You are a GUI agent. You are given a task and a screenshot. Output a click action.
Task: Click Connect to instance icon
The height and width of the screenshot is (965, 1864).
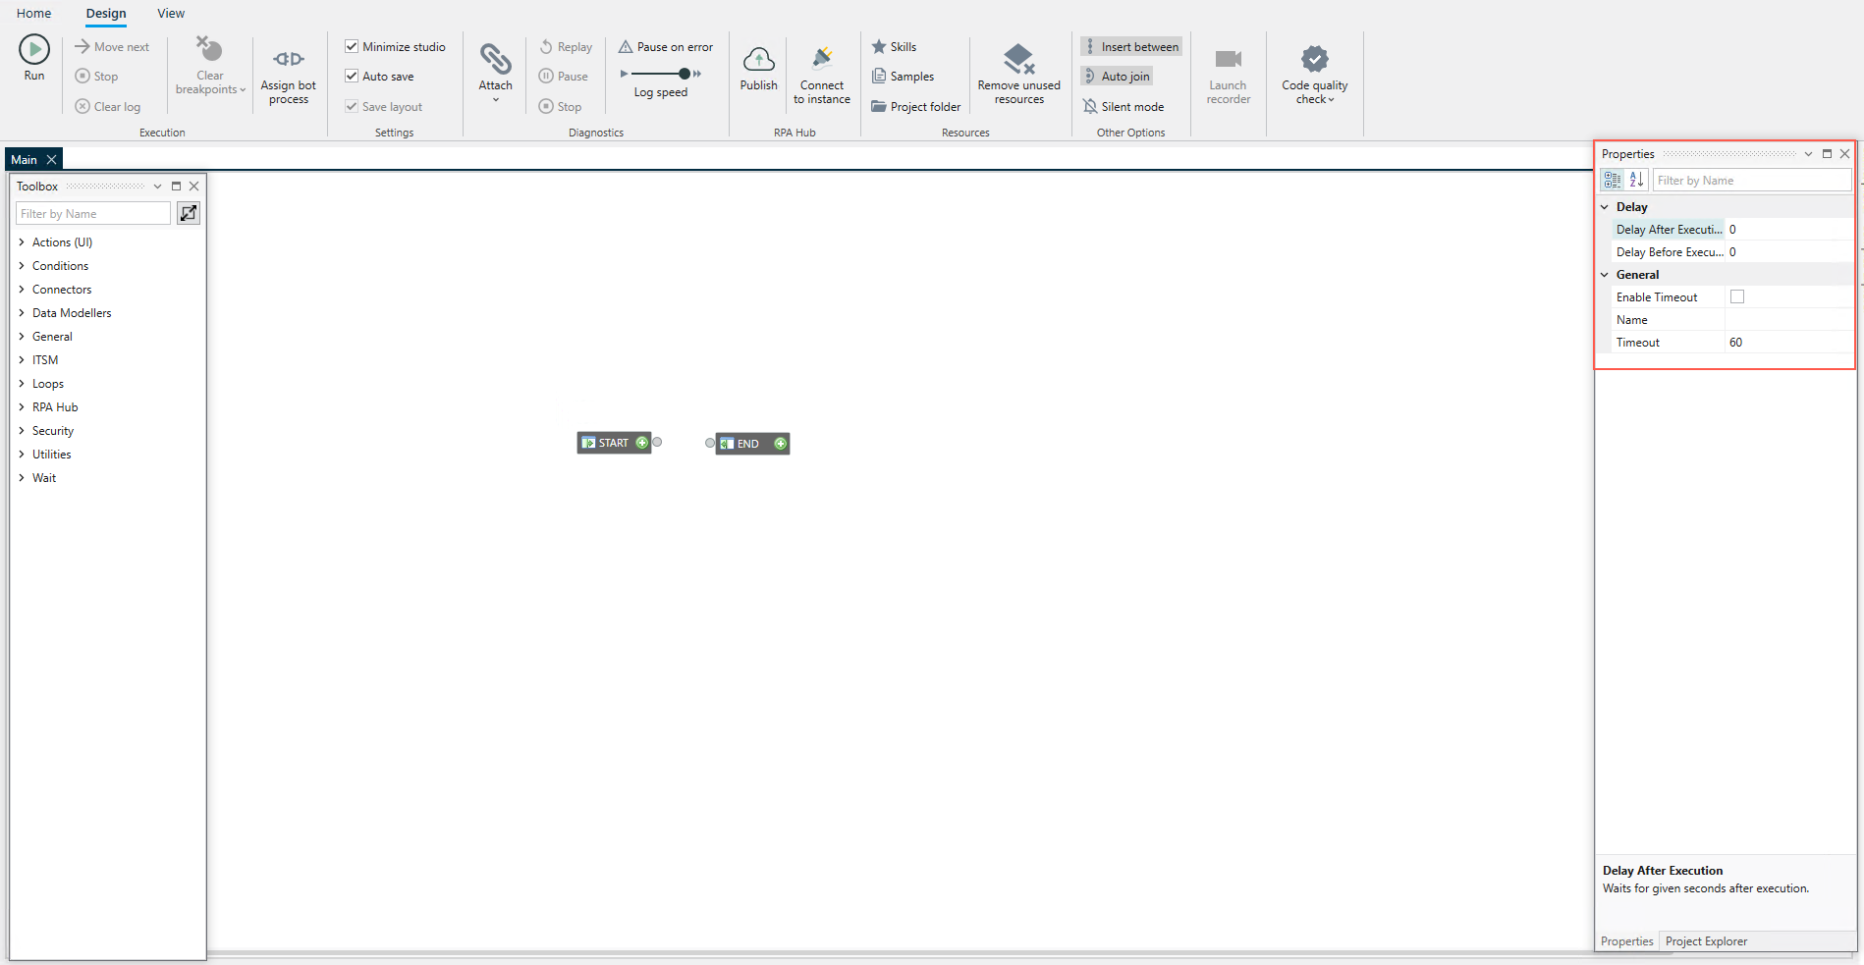pyautogui.click(x=822, y=59)
